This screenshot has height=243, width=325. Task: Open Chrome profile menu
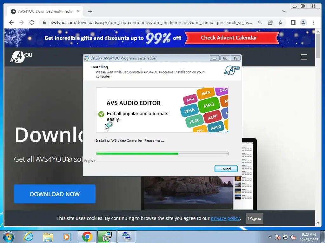[303, 22]
